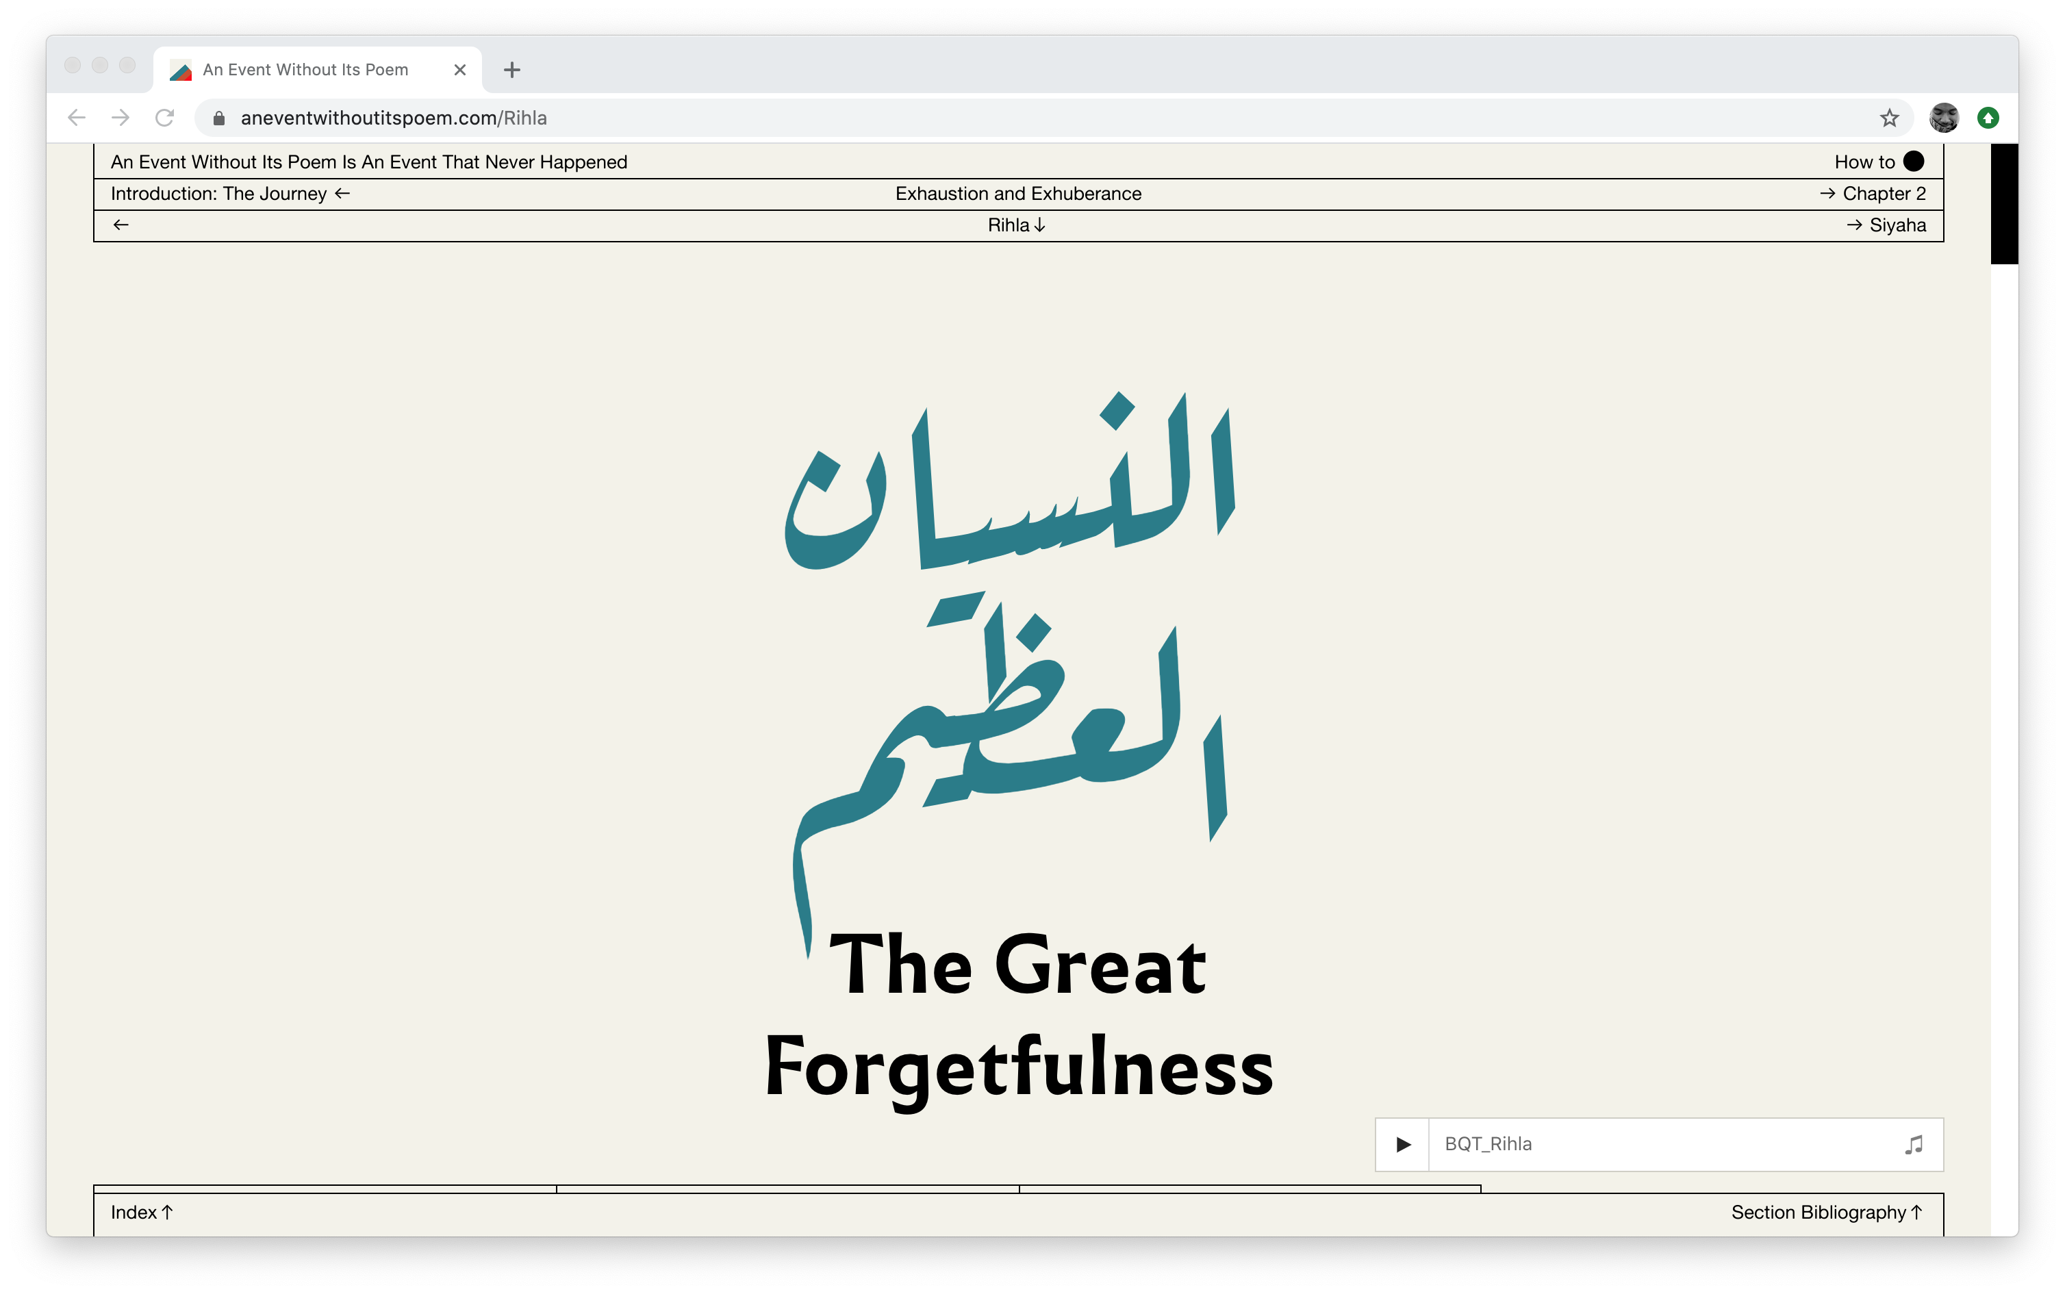The height and width of the screenshot is (1294, 2065).
Task: Open a new browser tab
Action: (511, 69)
